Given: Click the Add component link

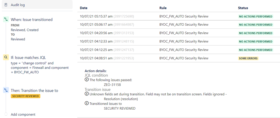Looking at the screenshot, I should [23, 114].
